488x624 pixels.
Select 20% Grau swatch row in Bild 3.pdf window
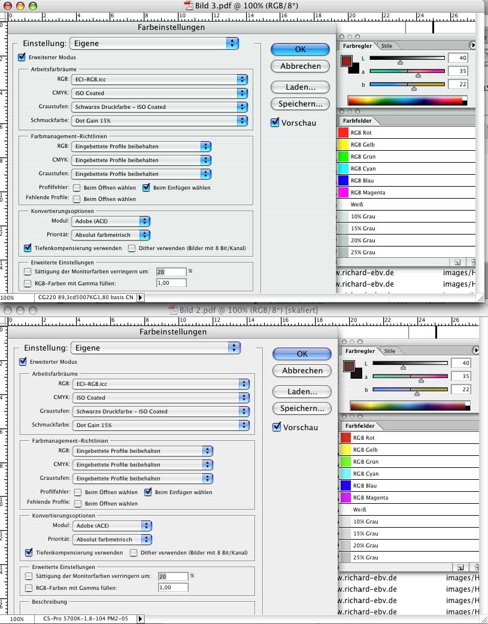point(407,240)
